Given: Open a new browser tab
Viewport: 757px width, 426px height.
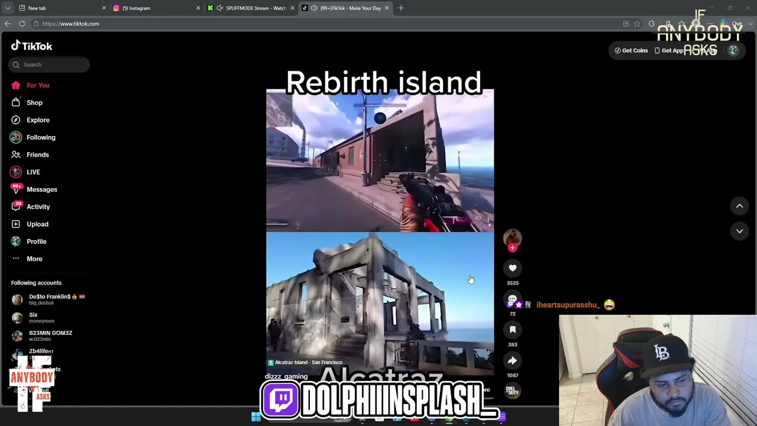Looking at the screenshot, I should coord(401,8).
